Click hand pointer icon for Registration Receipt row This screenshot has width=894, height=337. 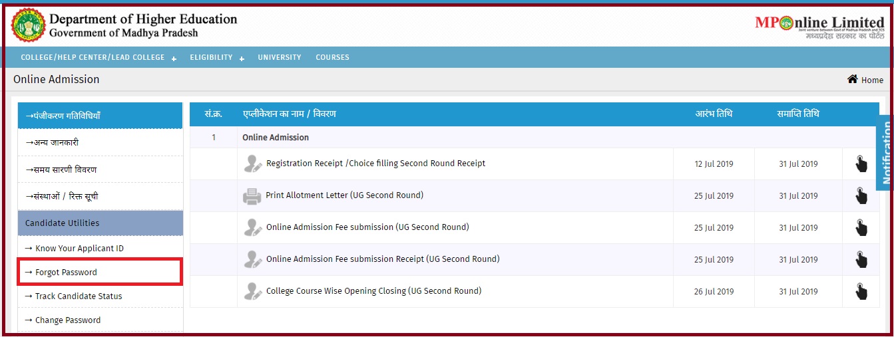[861, 164]
